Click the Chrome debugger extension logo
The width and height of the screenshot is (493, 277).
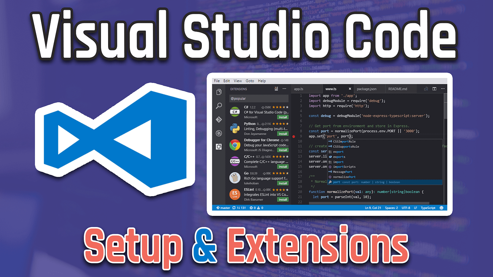point(235,145)
